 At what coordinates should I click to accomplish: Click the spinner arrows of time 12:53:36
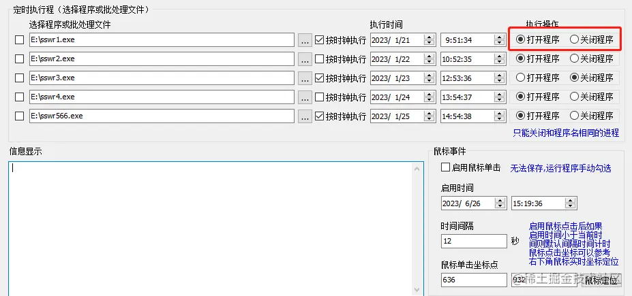500,78
